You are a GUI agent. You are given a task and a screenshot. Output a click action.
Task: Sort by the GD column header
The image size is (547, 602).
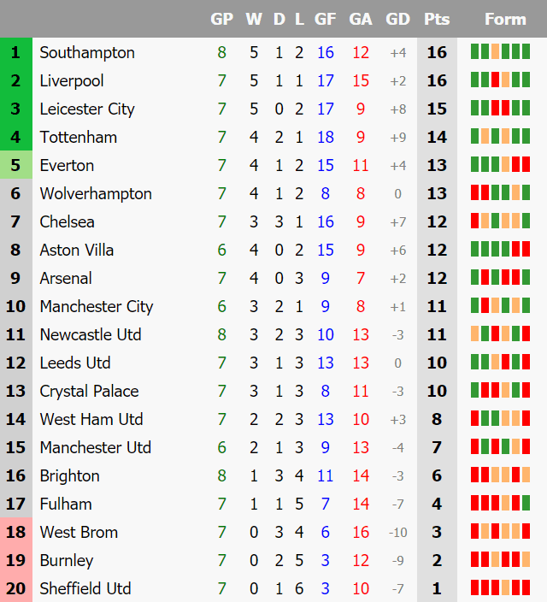coord(397,19)
